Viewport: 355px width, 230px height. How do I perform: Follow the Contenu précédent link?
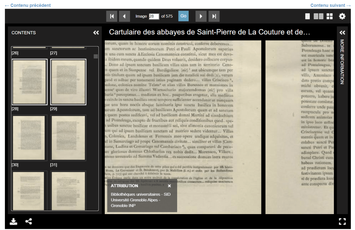point(28,5)
